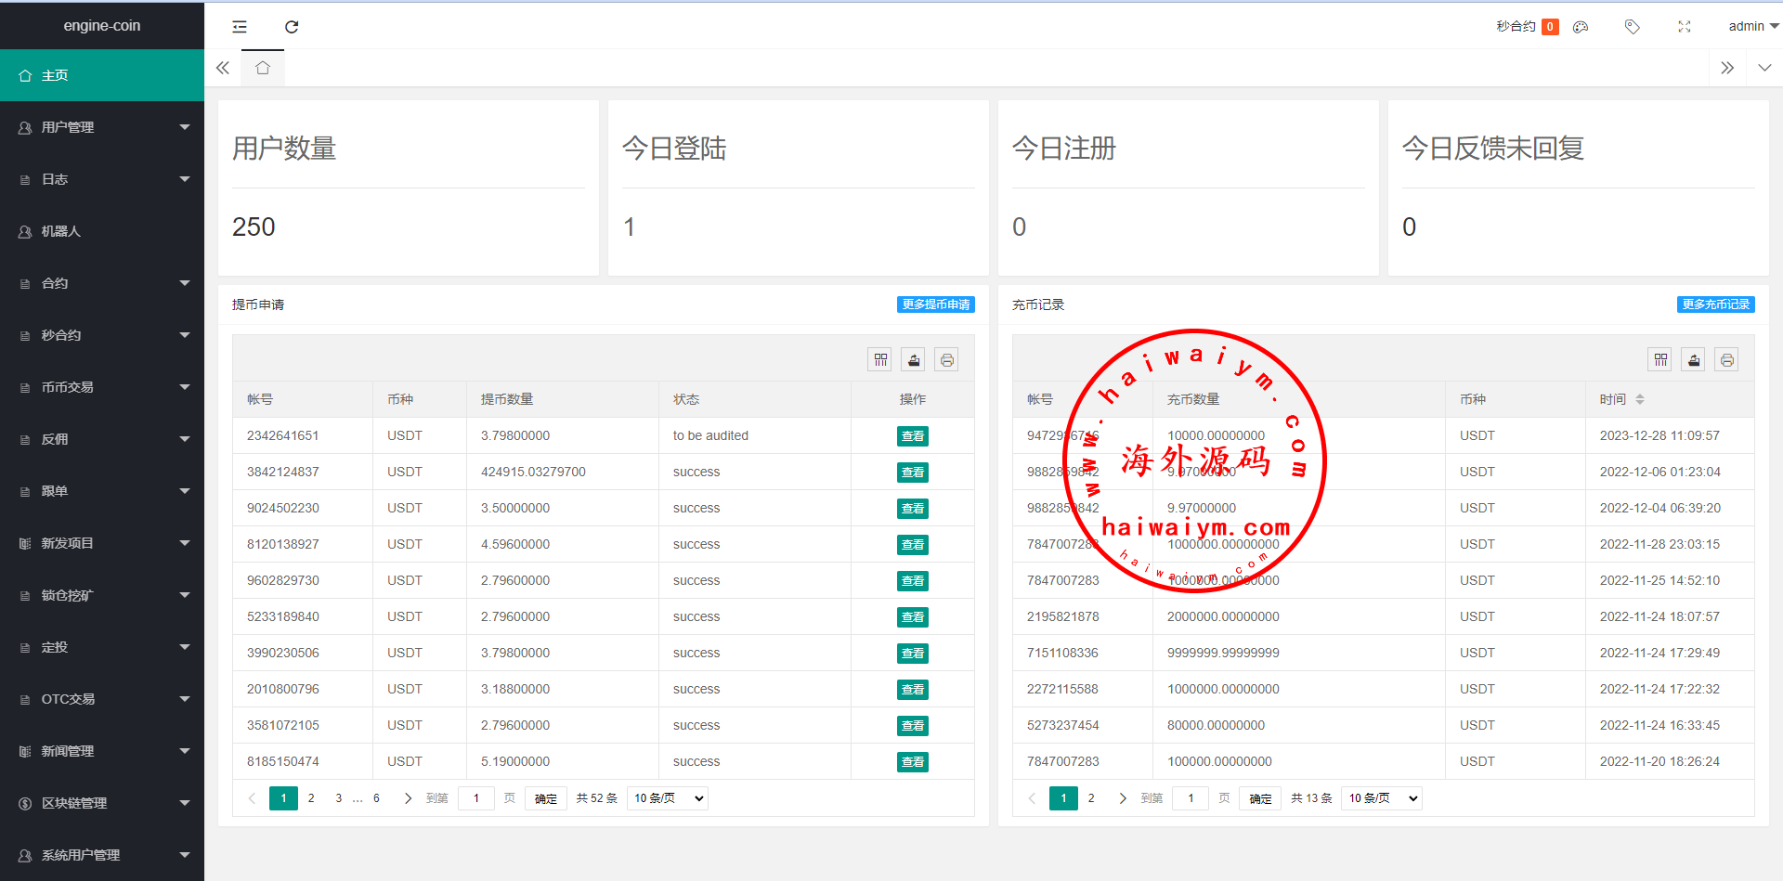Expand the OTC交易 sidebar menu
The image size is (1783, 881).
tap(102, 699)
